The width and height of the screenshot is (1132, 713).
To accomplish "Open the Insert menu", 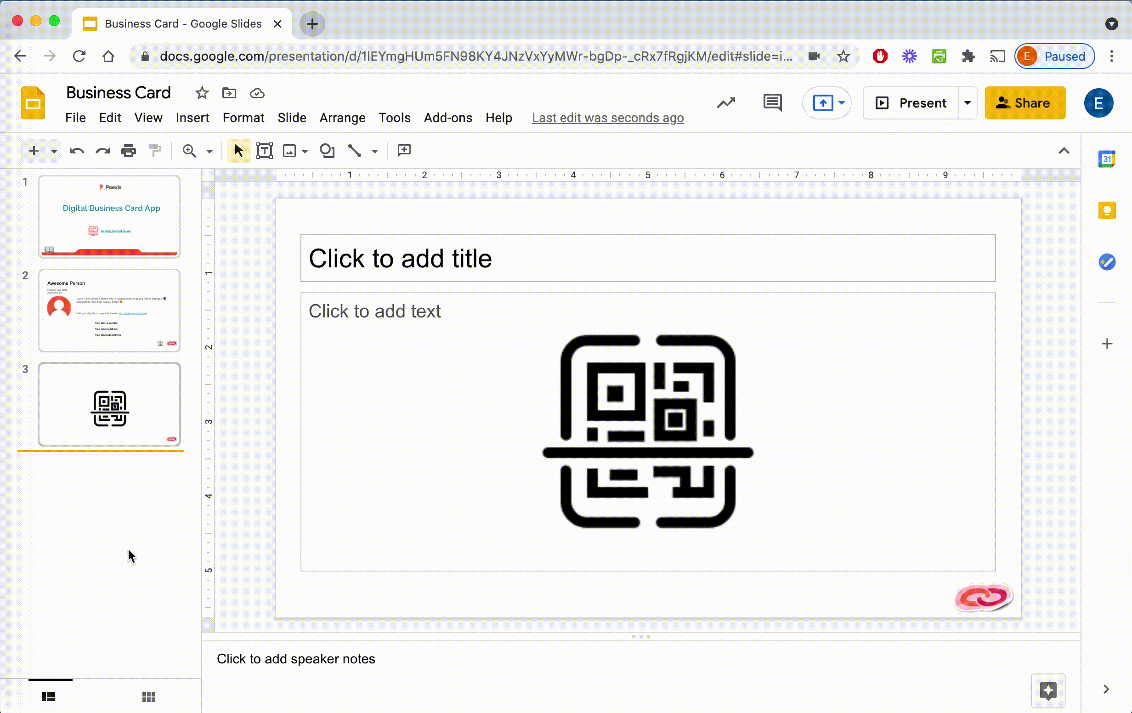I will pos(192,118).
